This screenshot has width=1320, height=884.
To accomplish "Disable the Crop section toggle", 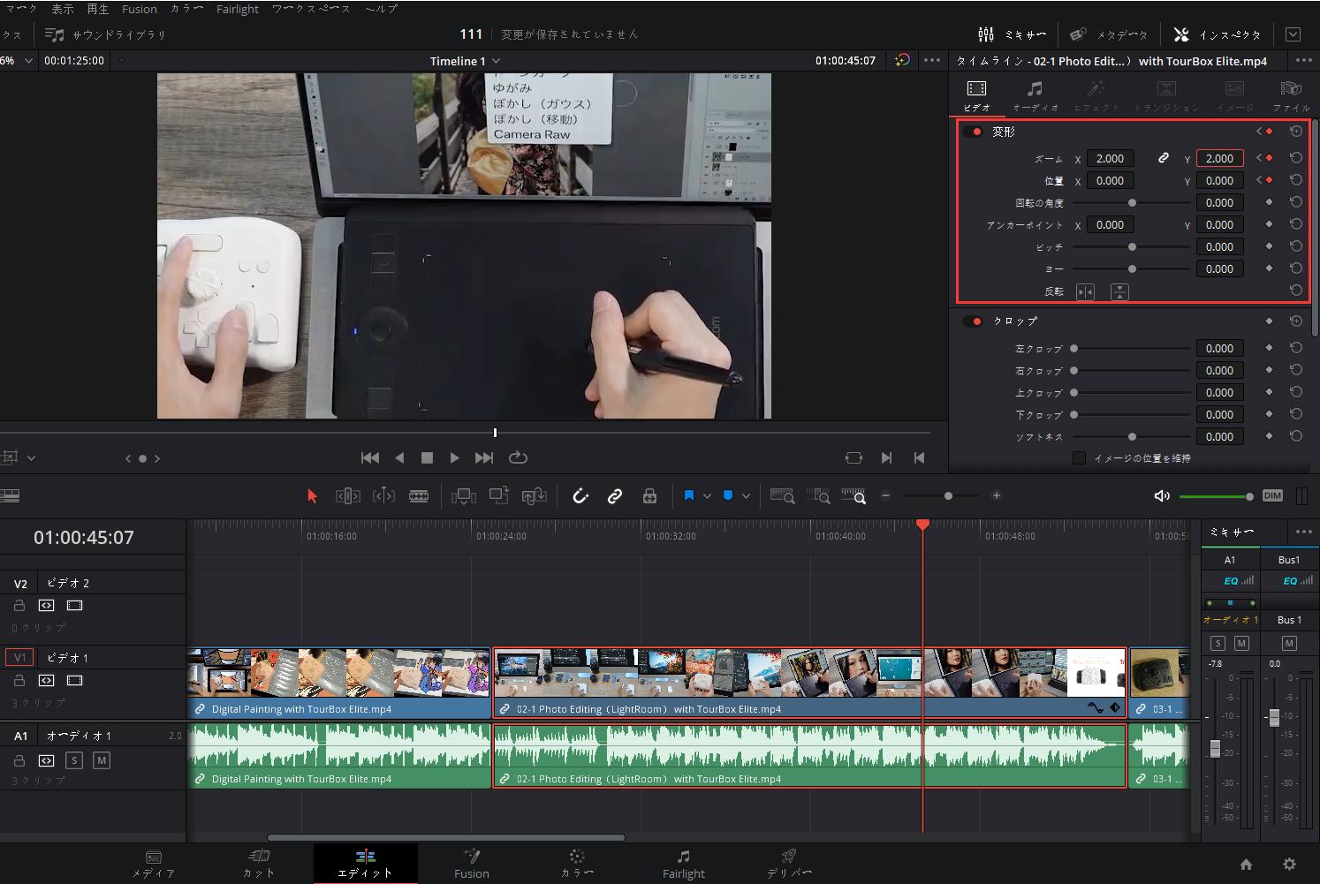I will (975, 321).
